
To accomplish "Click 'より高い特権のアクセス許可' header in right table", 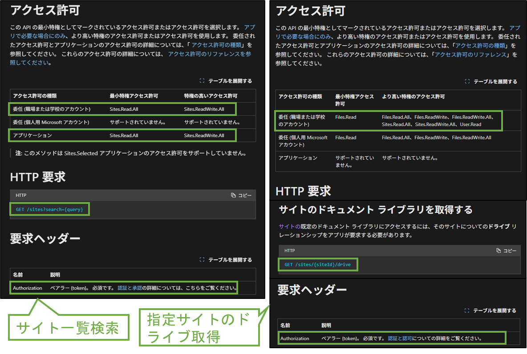I will [x=413, y=97].
